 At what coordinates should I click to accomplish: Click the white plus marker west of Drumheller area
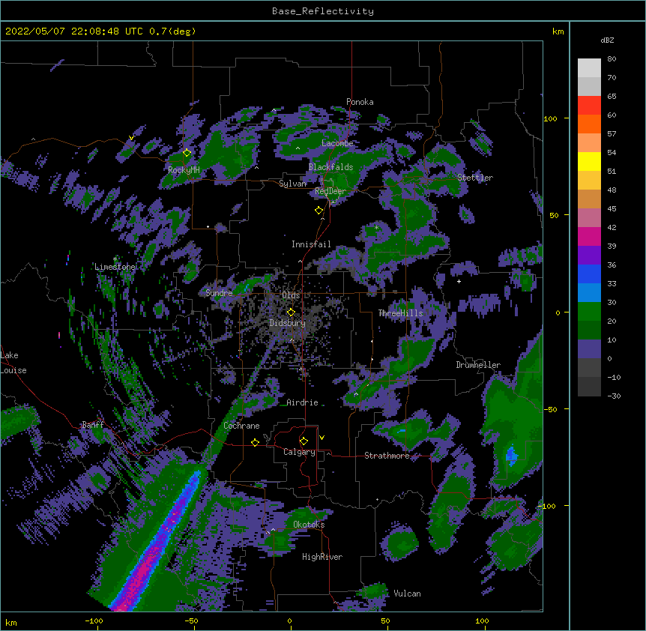(459, 281)
